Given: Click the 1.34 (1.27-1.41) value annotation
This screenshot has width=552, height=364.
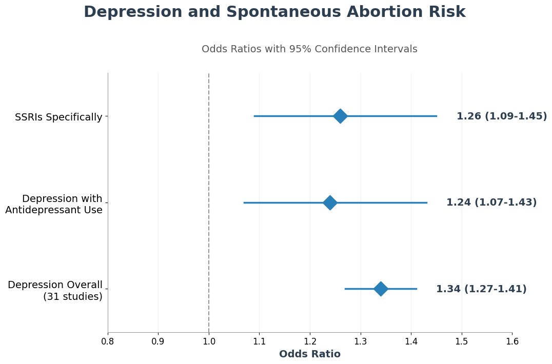Looking at the screenshot, I should [481, 289].
